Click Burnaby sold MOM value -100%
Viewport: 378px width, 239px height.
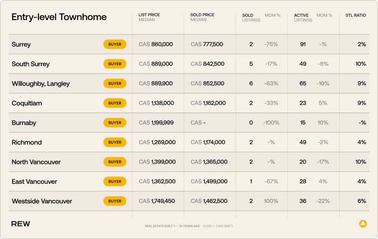coord(271,123)
